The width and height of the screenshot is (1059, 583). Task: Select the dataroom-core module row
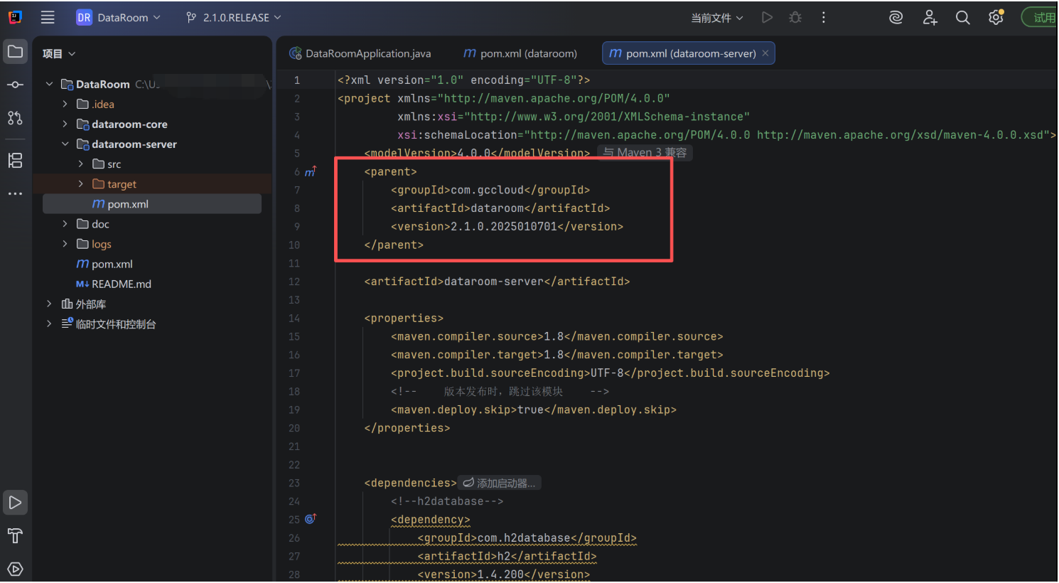pyautogui.click(x=152, y=124)
